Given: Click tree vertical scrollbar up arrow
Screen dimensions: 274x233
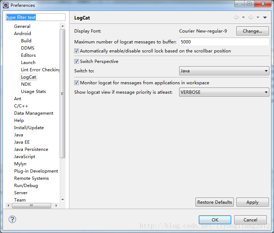Looking at the screenshot, I should [63, 26].
